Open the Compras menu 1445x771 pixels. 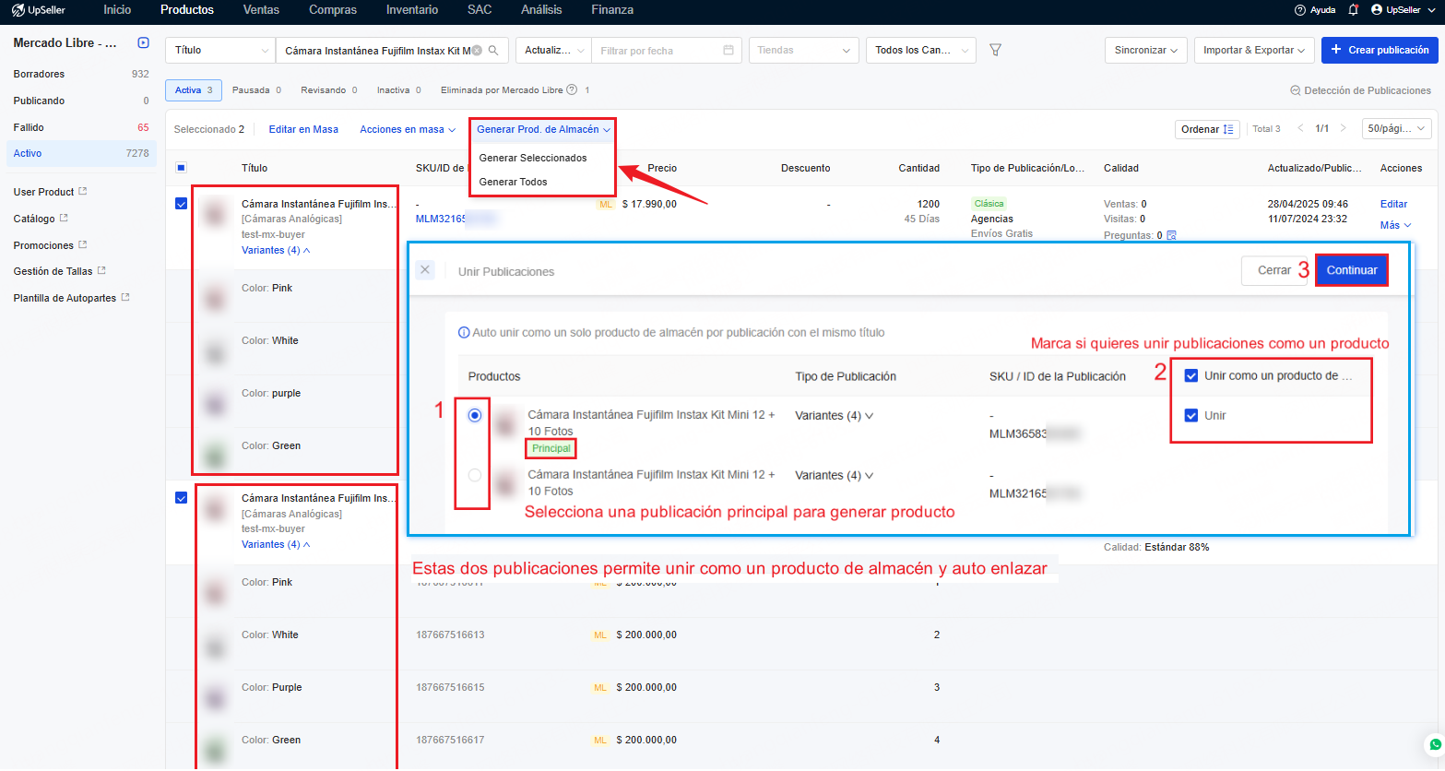coord(333,10)
